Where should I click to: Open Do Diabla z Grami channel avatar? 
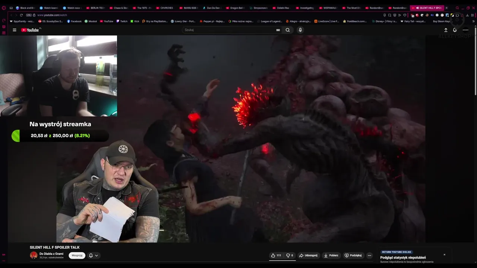click(x=34, y=255)
